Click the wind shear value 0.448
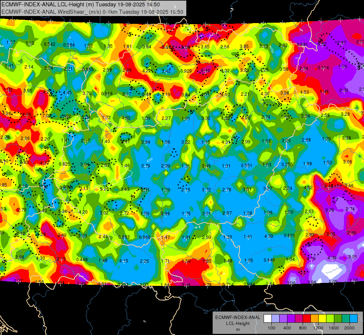This screenshot has height=335, width=364. (82, 260)
